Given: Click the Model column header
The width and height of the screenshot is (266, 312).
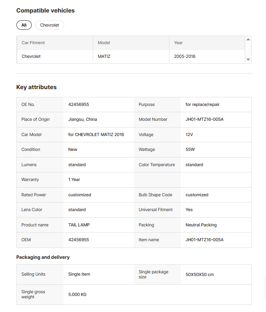Looking at the screenshot, I should coord(104,43).
